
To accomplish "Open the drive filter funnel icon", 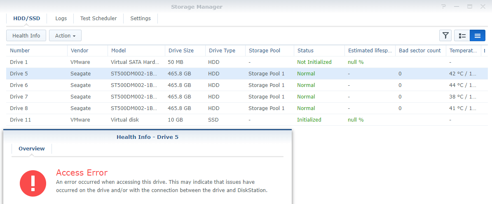I will tap(445, 36).
